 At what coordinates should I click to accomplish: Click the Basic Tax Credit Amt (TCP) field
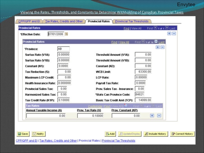coord(143,100)
